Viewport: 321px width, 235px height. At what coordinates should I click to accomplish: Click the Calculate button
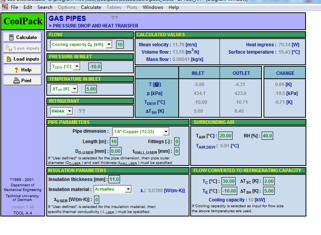22,37
